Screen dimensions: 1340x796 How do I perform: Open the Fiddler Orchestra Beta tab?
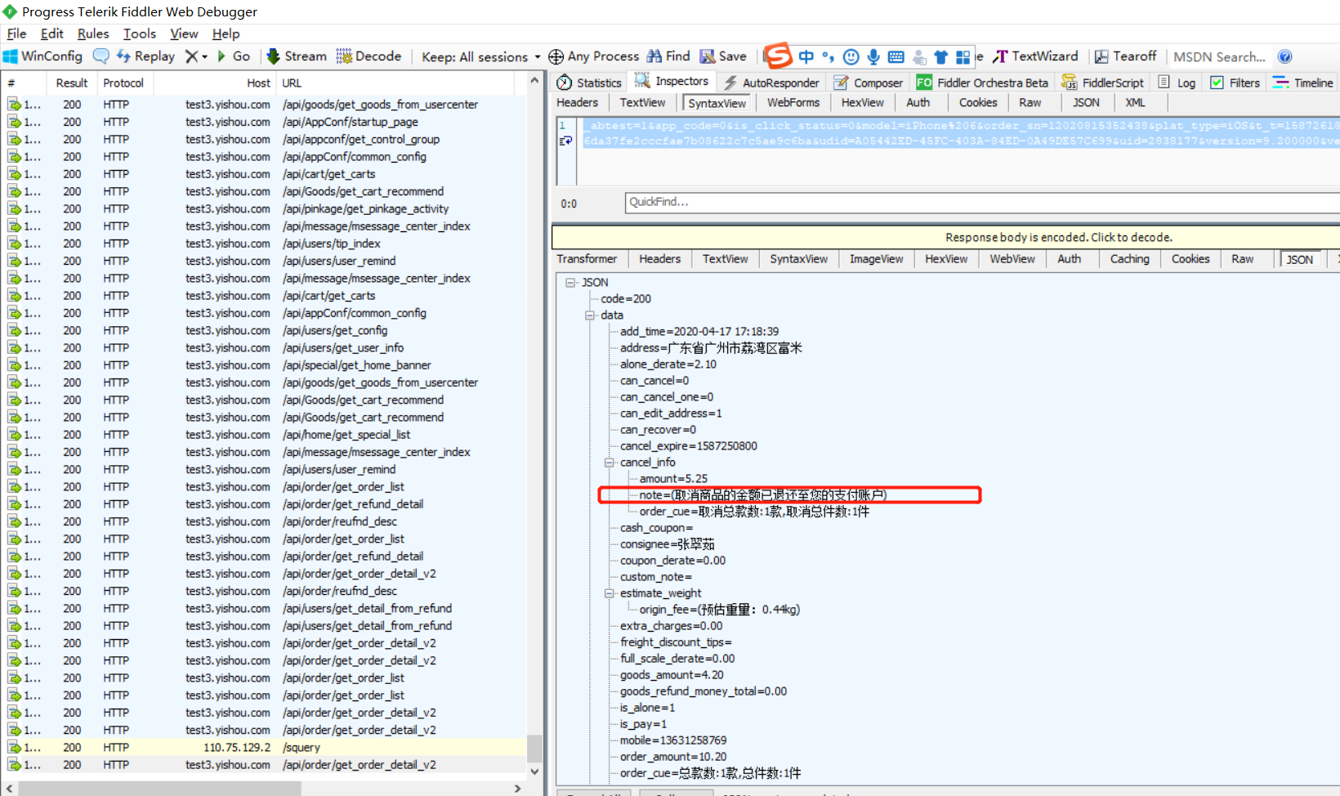[x=983, y=83]
